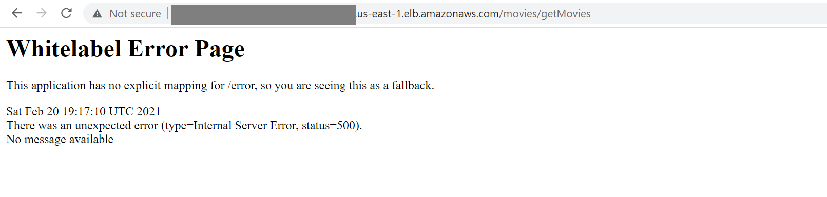Viewport: 827px width, 197px height.
Task: Reload the getMovies page
Action: 66,13
